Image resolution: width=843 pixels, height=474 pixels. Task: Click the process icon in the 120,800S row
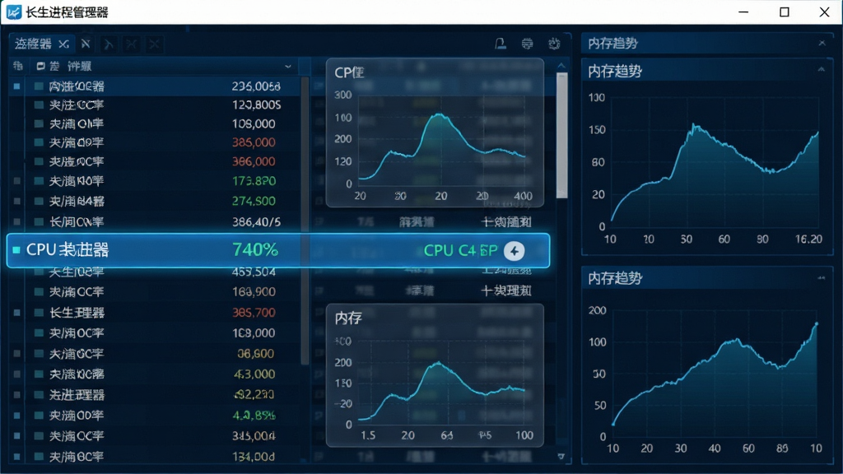pos(39,105)
